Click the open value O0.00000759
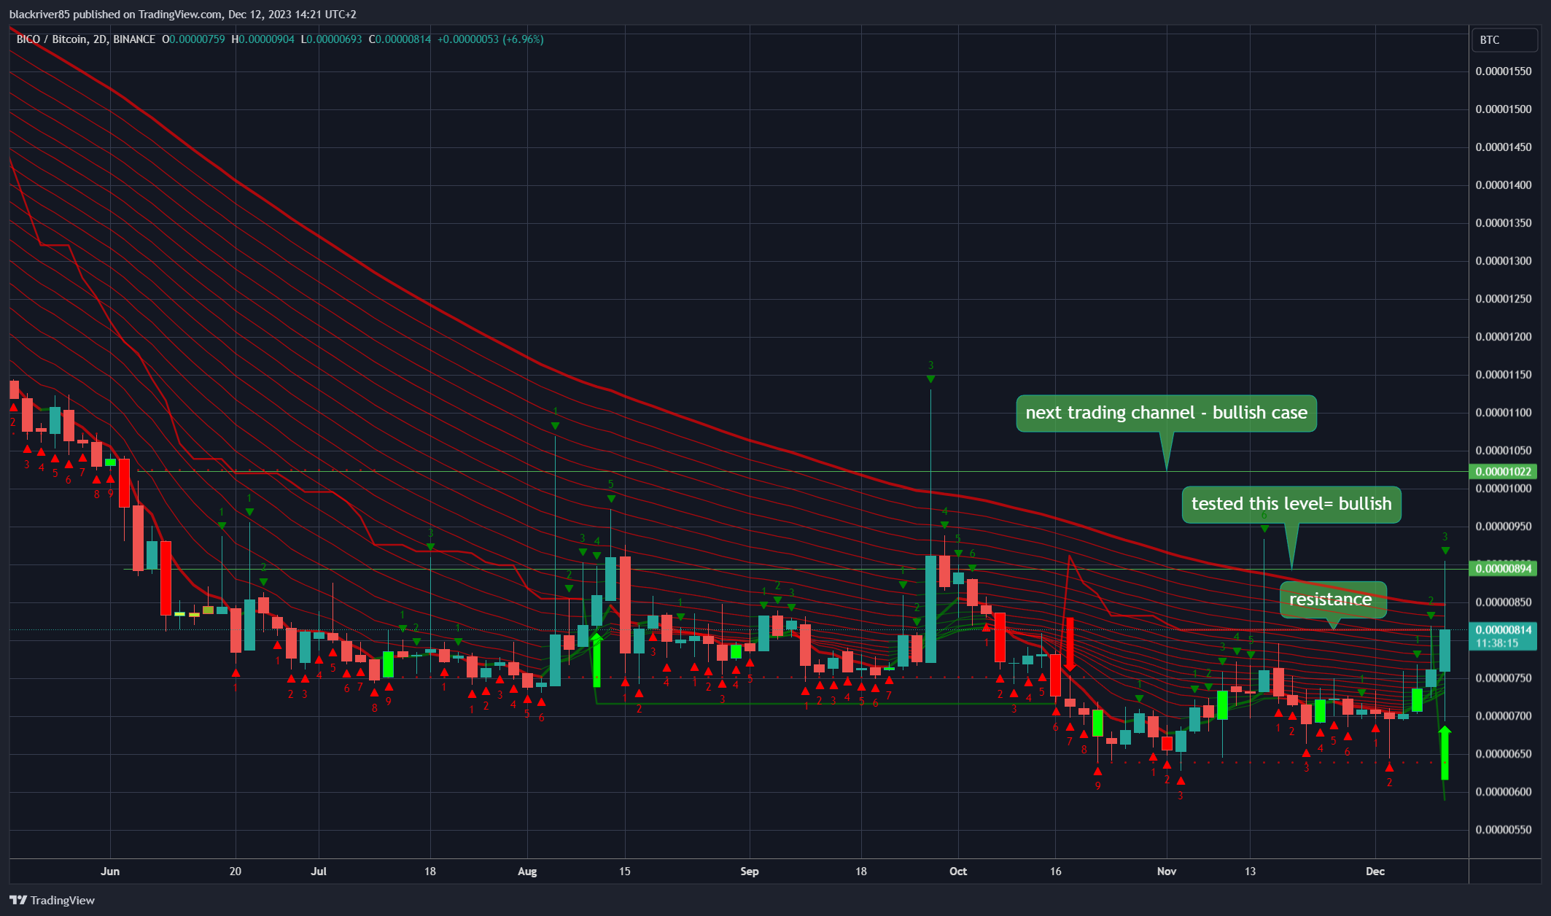The image size is (1551, 916). pos(193,39)
